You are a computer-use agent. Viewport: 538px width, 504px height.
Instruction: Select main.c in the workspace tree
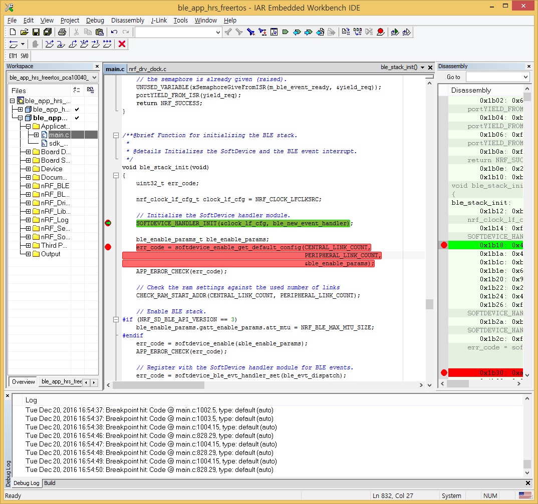[x=59, y=135]
